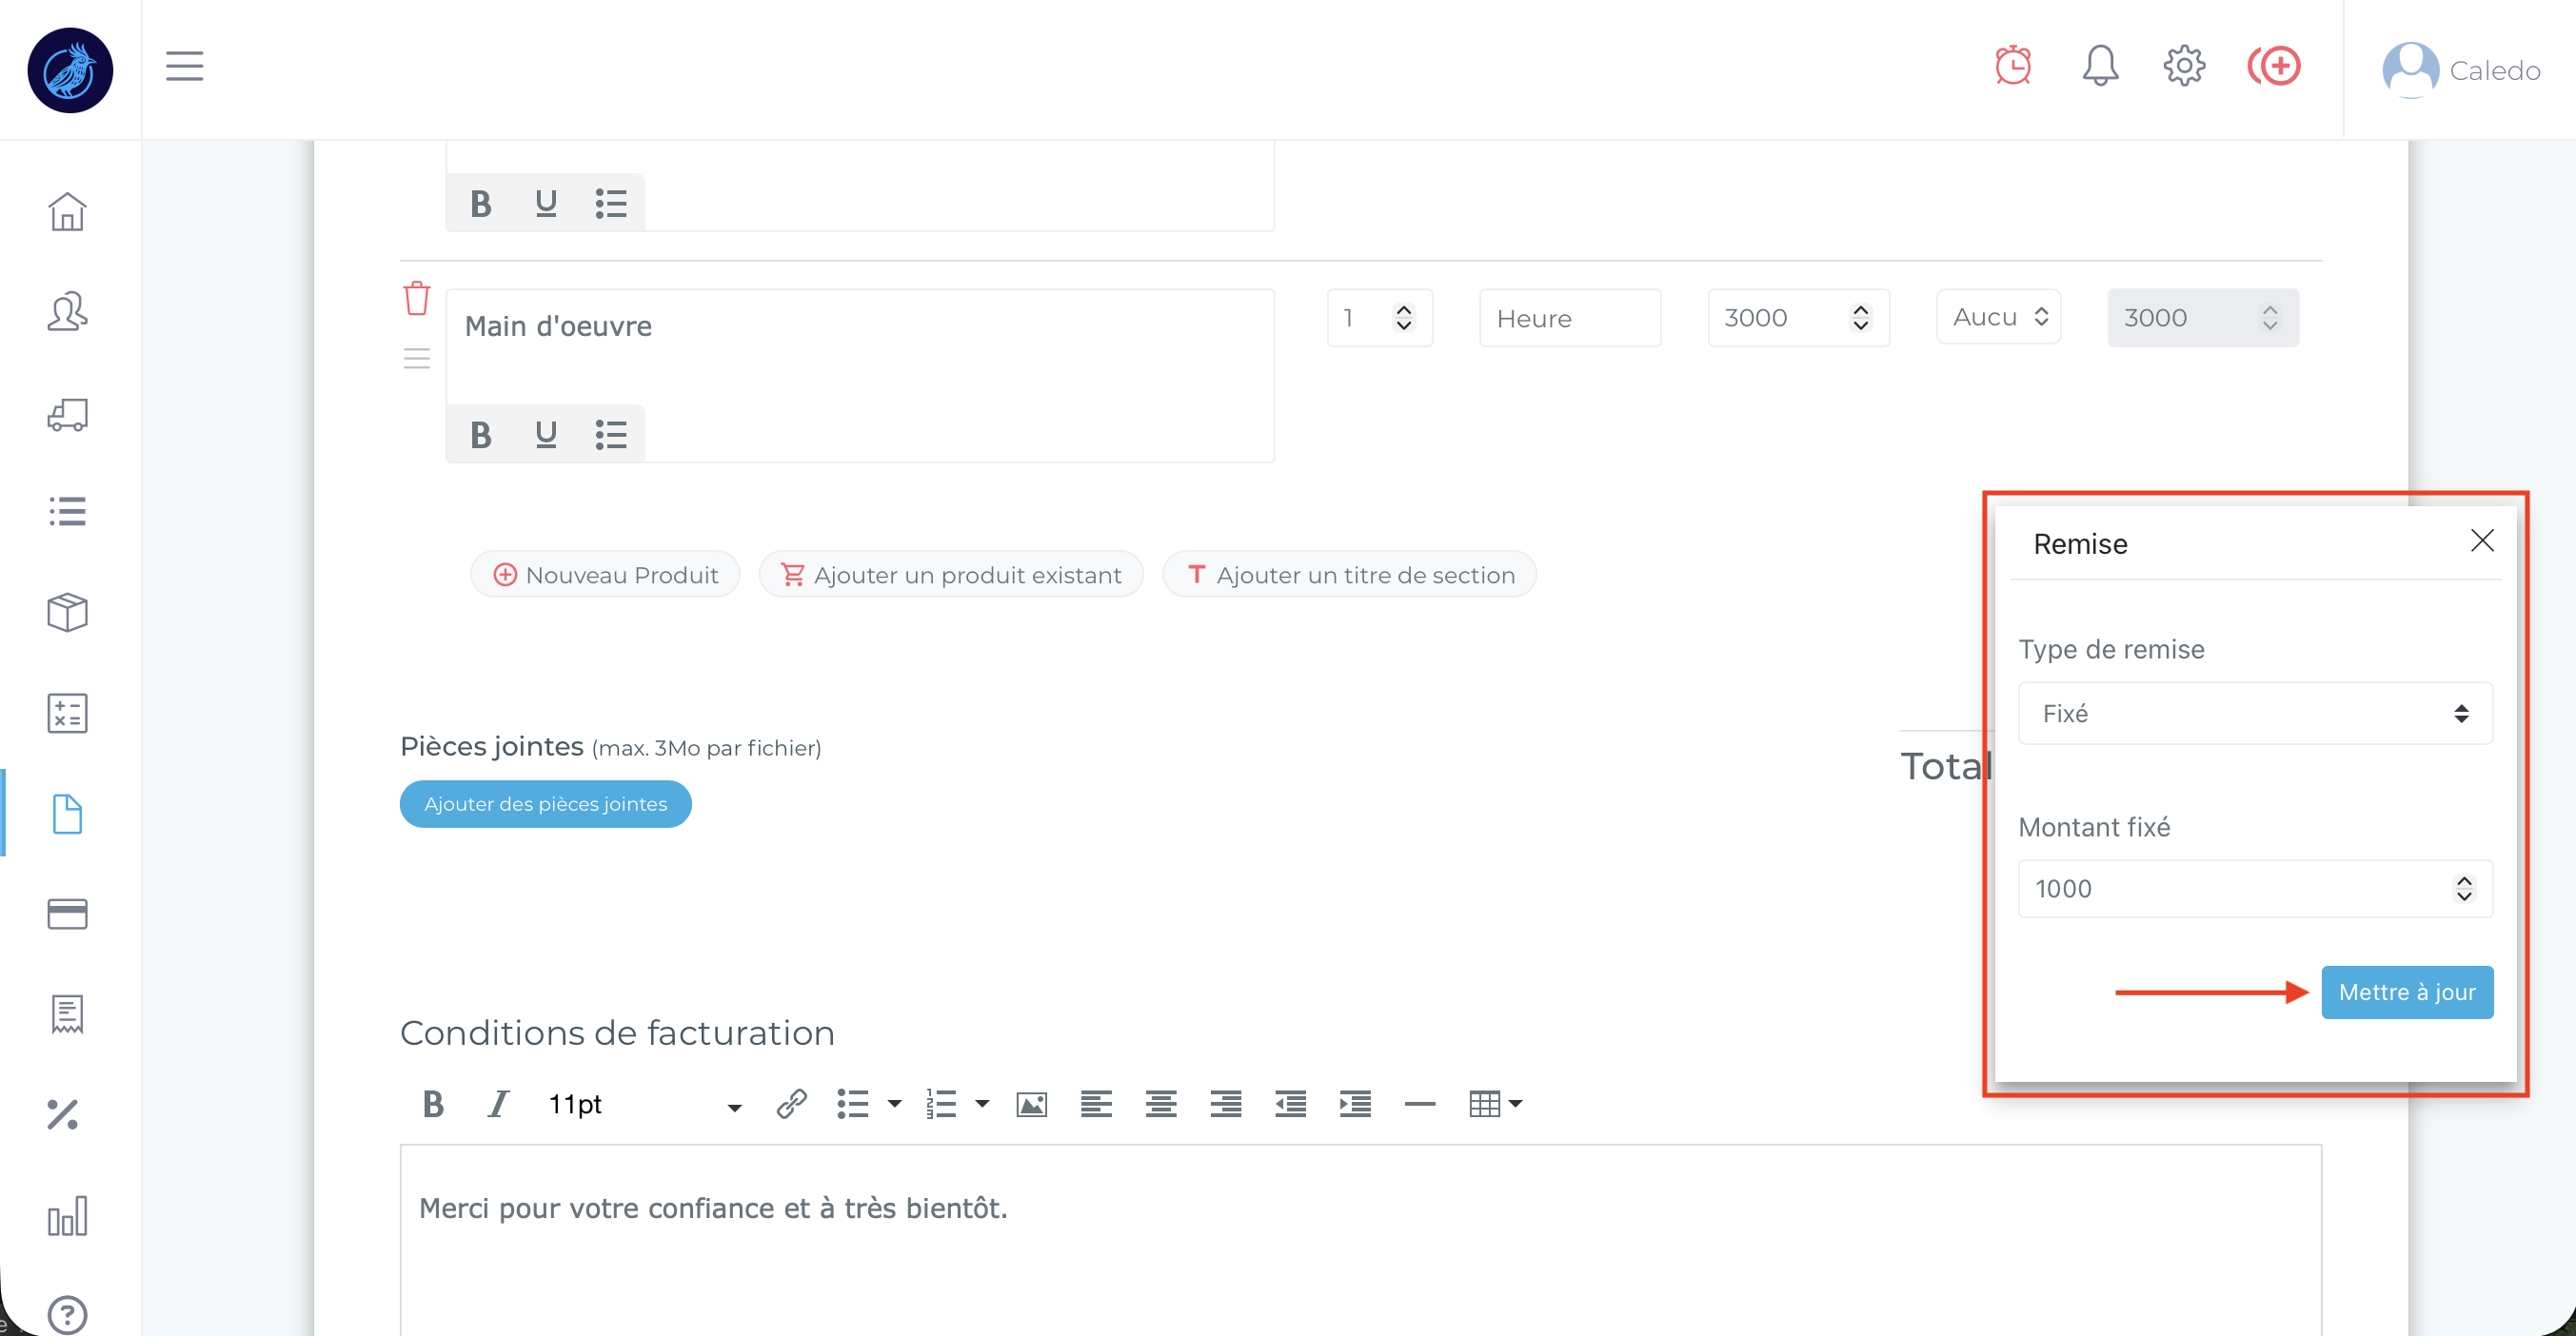
Task: Click the Mettre à jour button
Action: click(2406, 992)
